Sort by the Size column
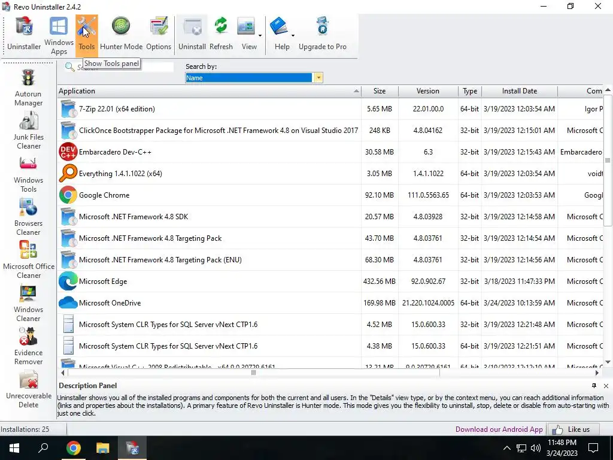The width and height of the screenshot is (613, 460). pyautogui.click(x=380, y=91)
